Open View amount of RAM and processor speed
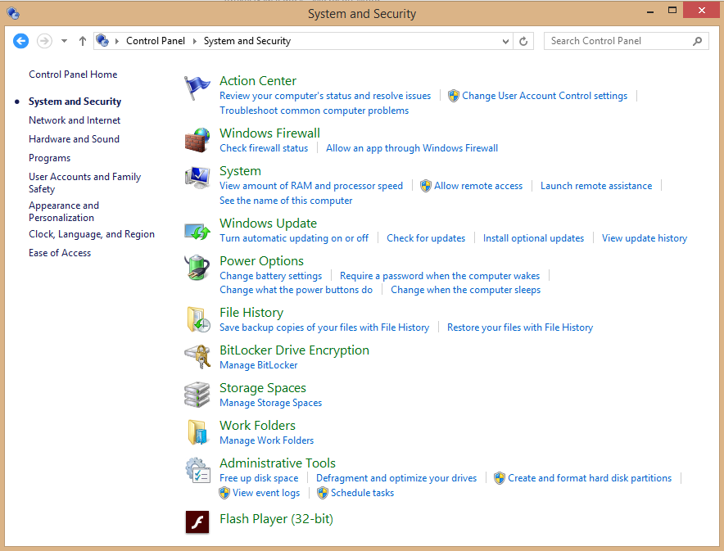724x551 pixels. 311,186
